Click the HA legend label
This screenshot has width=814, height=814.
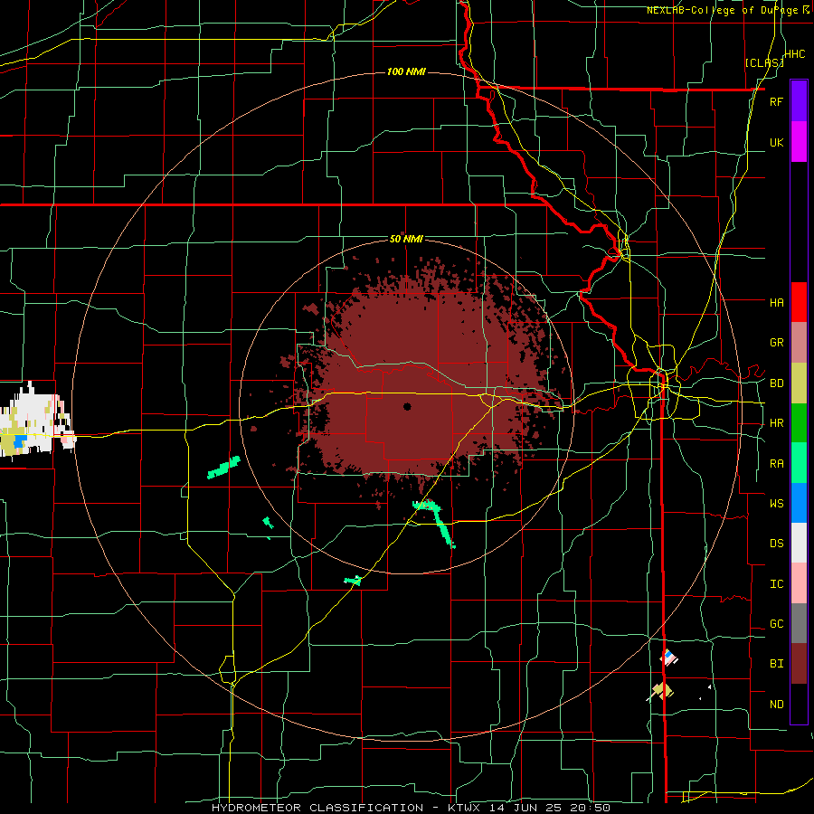(x=776, y=303)
